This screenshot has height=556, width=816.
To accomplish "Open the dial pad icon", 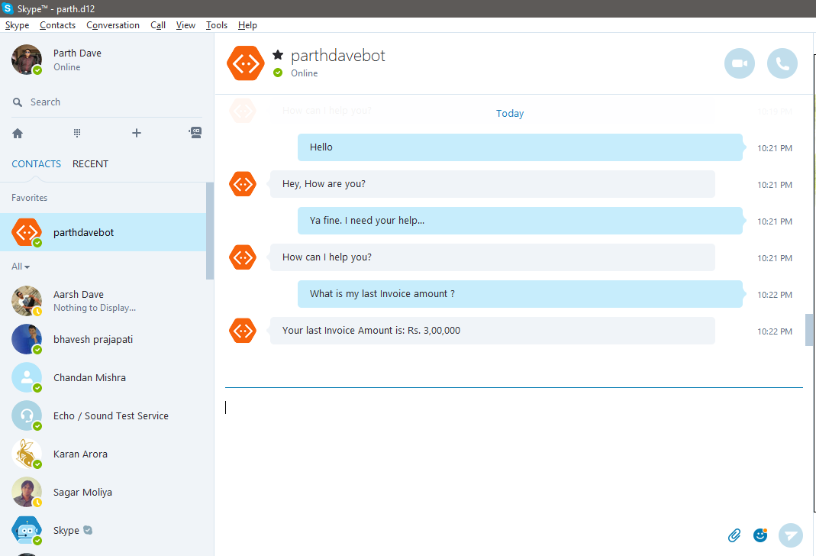I will point(76,132).
